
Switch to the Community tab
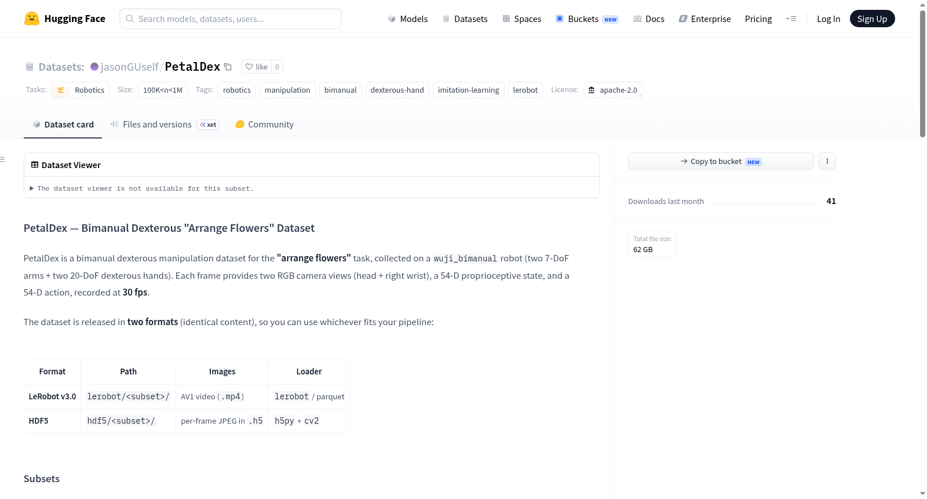click(265, 125)
